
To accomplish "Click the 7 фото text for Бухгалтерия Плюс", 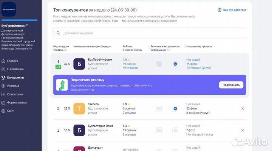I will tap(191, 130).
